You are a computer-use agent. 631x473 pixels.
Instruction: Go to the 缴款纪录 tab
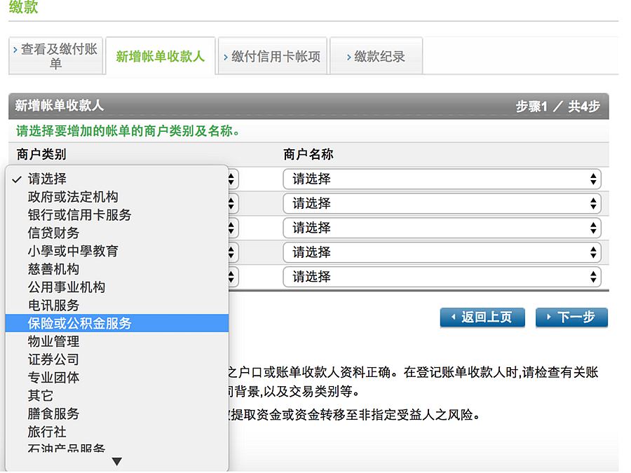tap(376, 57)
